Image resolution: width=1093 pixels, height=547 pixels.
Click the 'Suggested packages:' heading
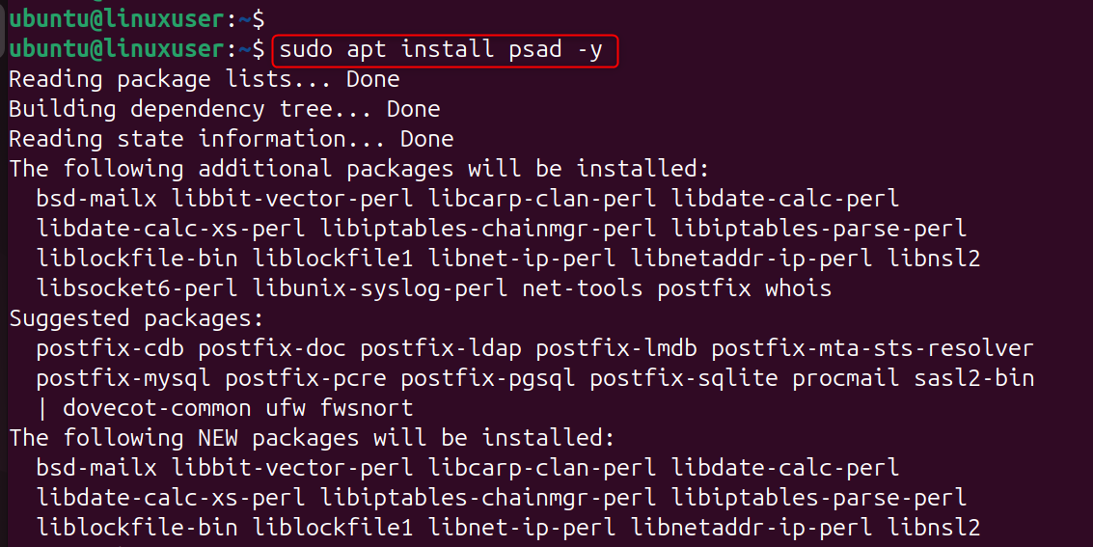[136, 318]
